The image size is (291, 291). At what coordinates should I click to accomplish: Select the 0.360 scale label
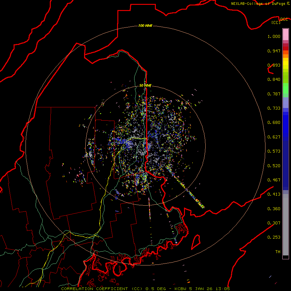tap(274, 209)
